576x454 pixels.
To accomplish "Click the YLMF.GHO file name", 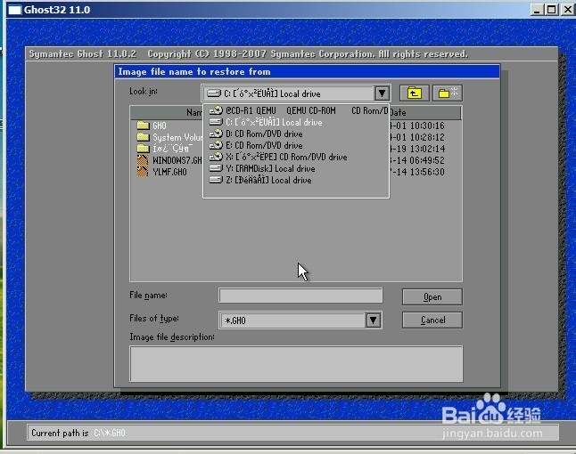I will (169, 172).
